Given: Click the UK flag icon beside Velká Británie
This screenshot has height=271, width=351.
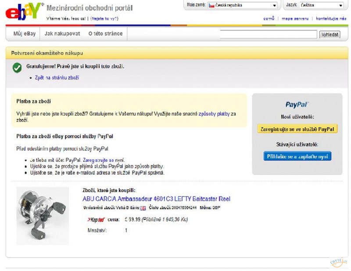Looking at the screenshot, I should [143, 208].
